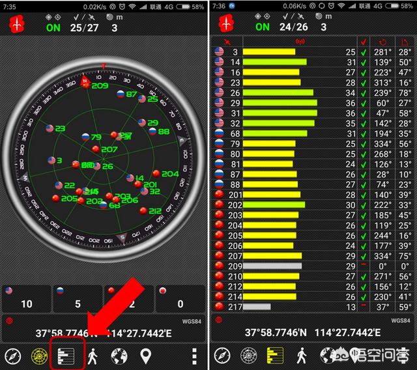Select the satellite 79 row in the list

pos(313,144)
